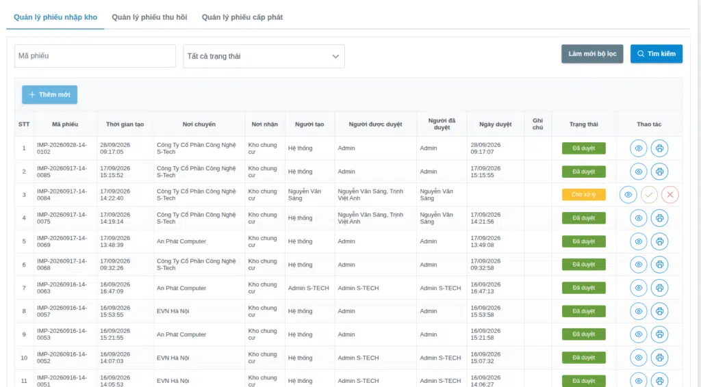Image resolution: width=701 pixels, height=387 pixels.
Task: Focus the 'Mã phiếu' input field
Action: (94, 56)
